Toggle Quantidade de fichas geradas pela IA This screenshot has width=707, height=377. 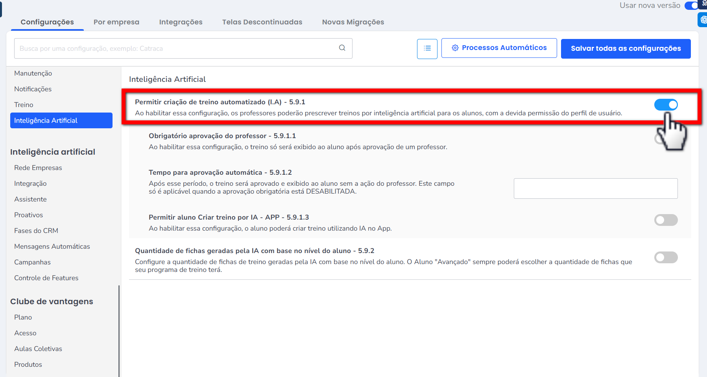tap(666, 257)
